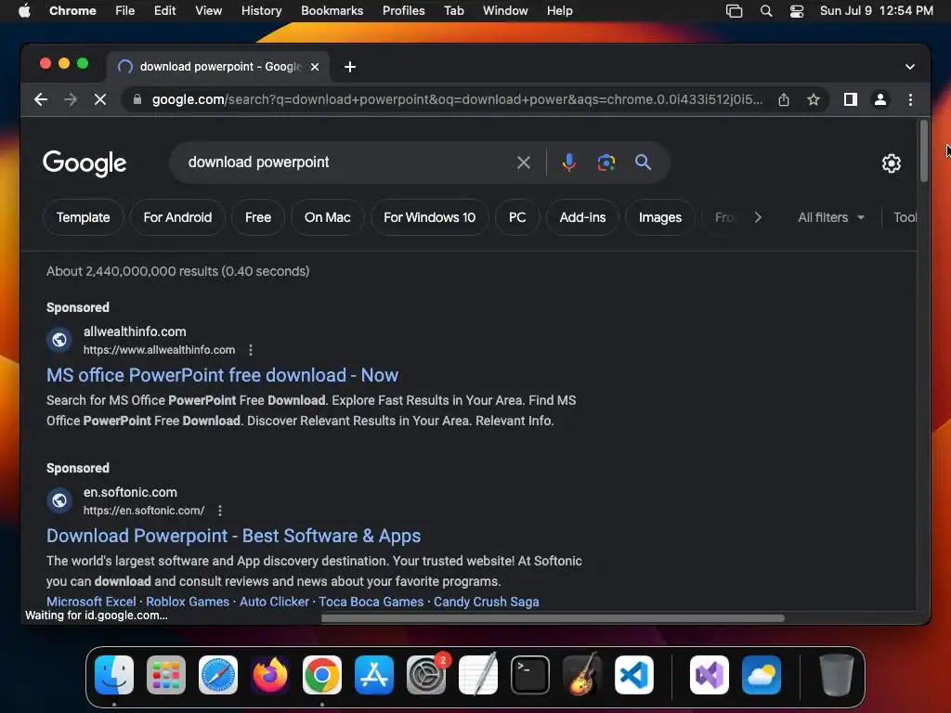Open Spotlight search in the menu bar
The image size is (951, 713).
(x=766, y=11)
